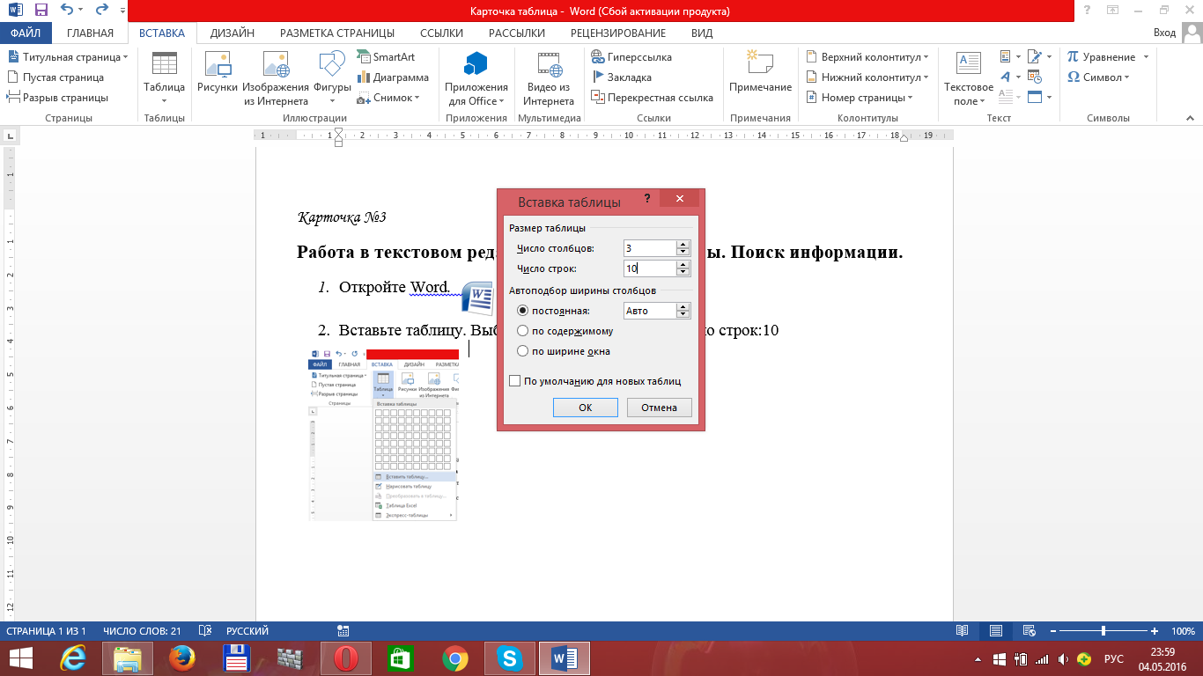Viewport: 1203px width, 676px height.
Task: Open Chrome from the taskbar
Action: coord(455,657)
